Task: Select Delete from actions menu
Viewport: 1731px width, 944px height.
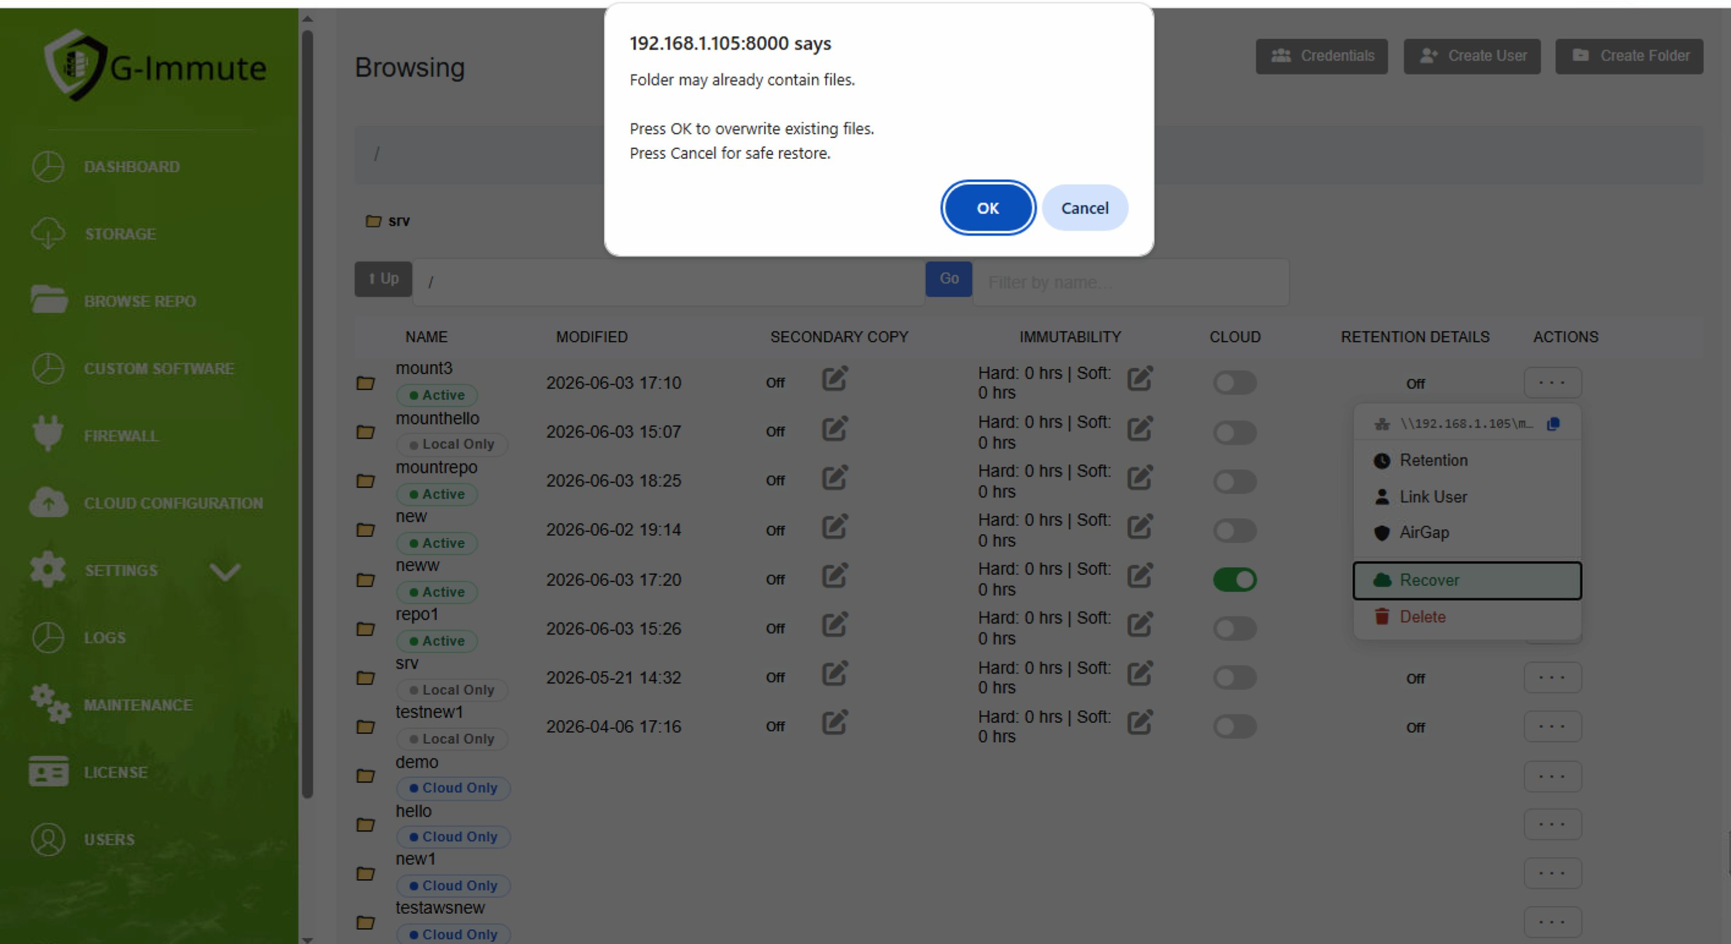Action: [x=1467, y=617]
